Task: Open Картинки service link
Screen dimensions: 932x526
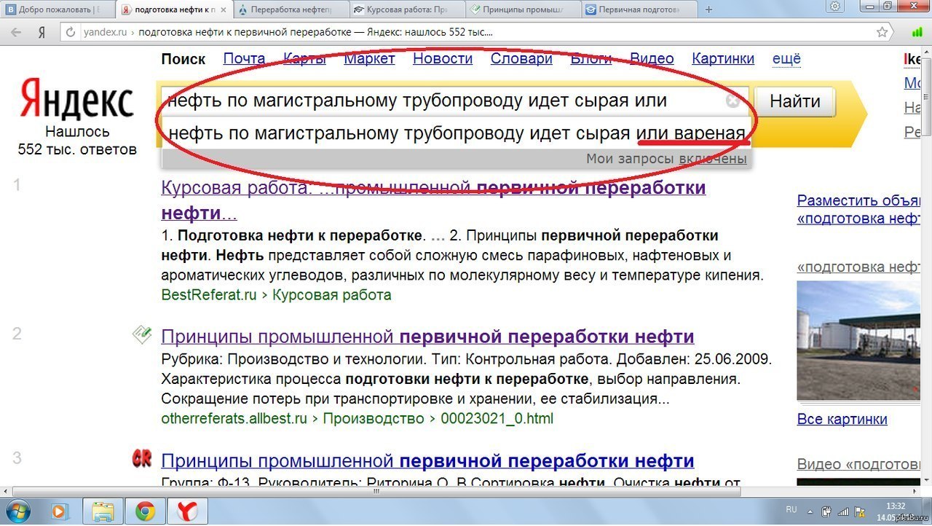Action: coord(723,59)
